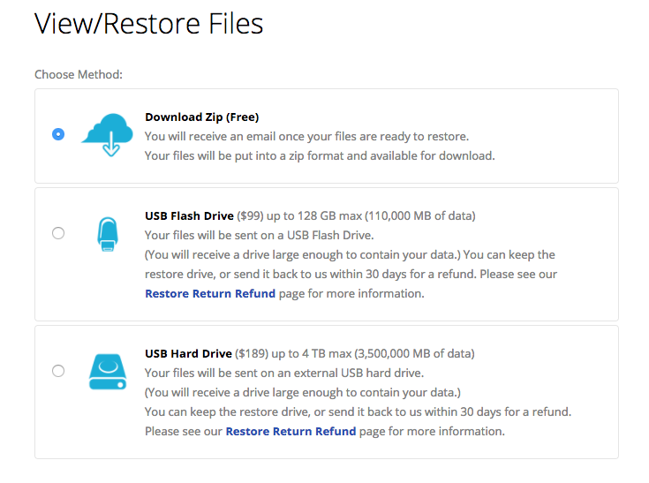Click "You will receive an email" description line

(306, 136)
